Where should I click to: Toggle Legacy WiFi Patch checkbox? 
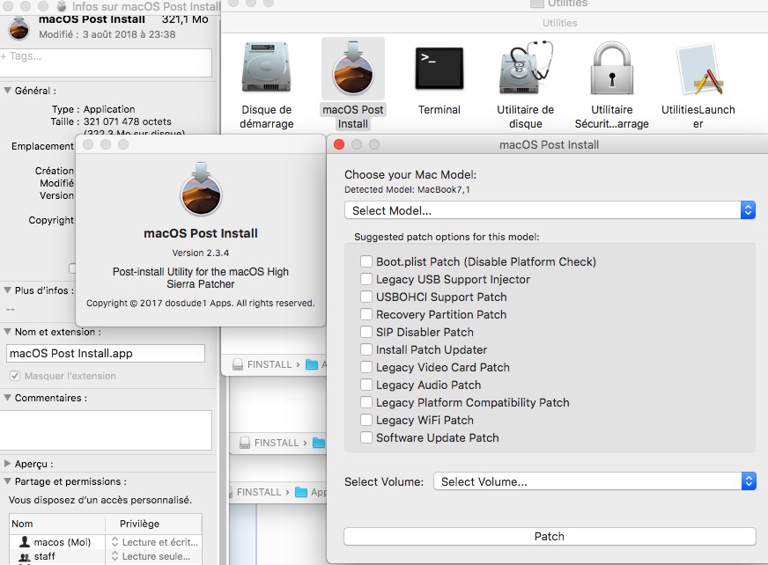(x=366, y=420)
